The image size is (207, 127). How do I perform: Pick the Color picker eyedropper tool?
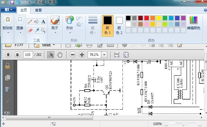point(37,30)
